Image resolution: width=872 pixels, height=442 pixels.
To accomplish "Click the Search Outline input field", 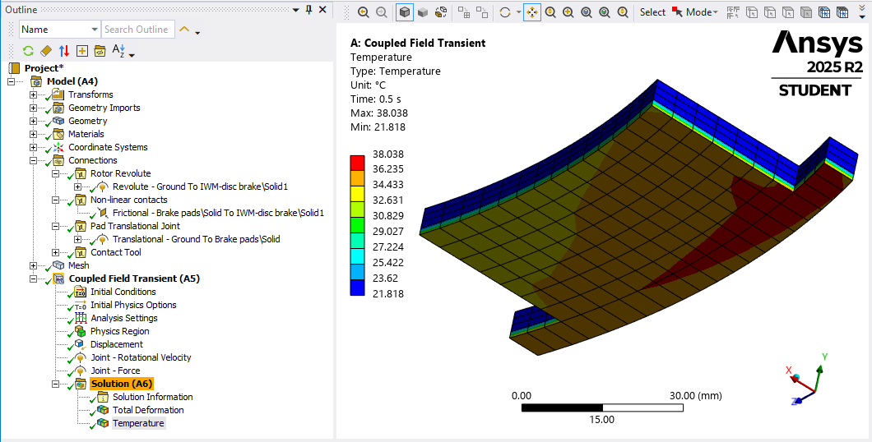I will click(137, 30).
